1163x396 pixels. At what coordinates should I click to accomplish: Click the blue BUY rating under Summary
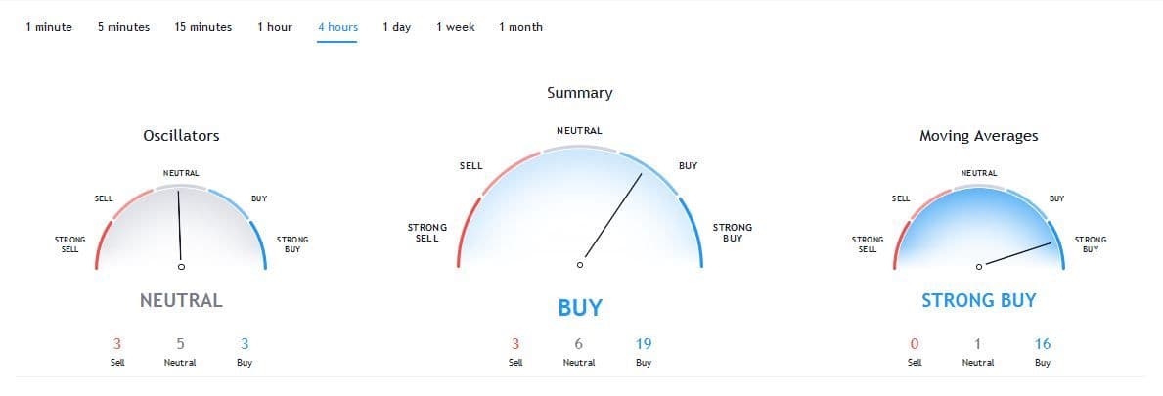coord(579,308)
